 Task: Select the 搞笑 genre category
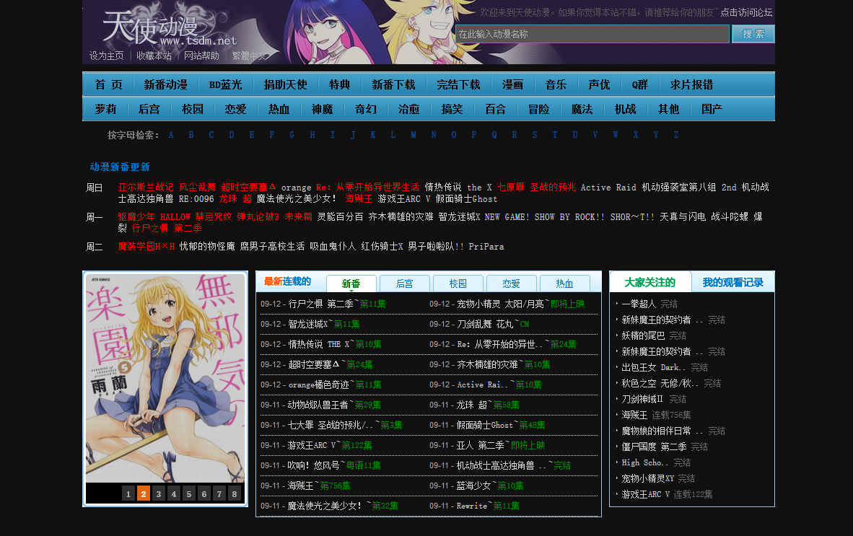[x=452, y=109]
